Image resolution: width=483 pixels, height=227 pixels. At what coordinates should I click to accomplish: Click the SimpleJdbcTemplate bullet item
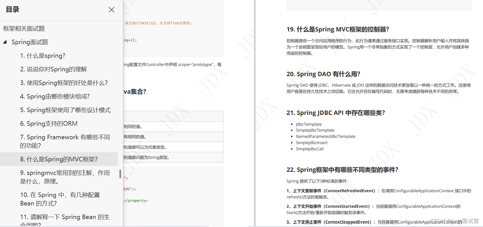tap(315, 130)
